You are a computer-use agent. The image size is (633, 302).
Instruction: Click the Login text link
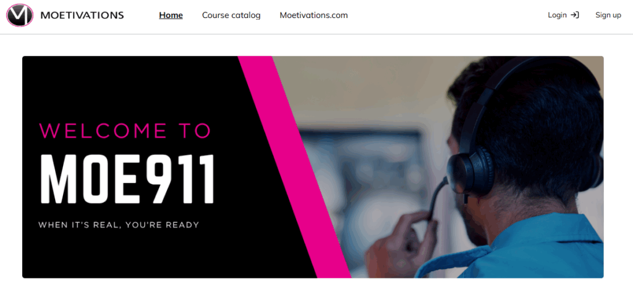click(x=557, y=15)
